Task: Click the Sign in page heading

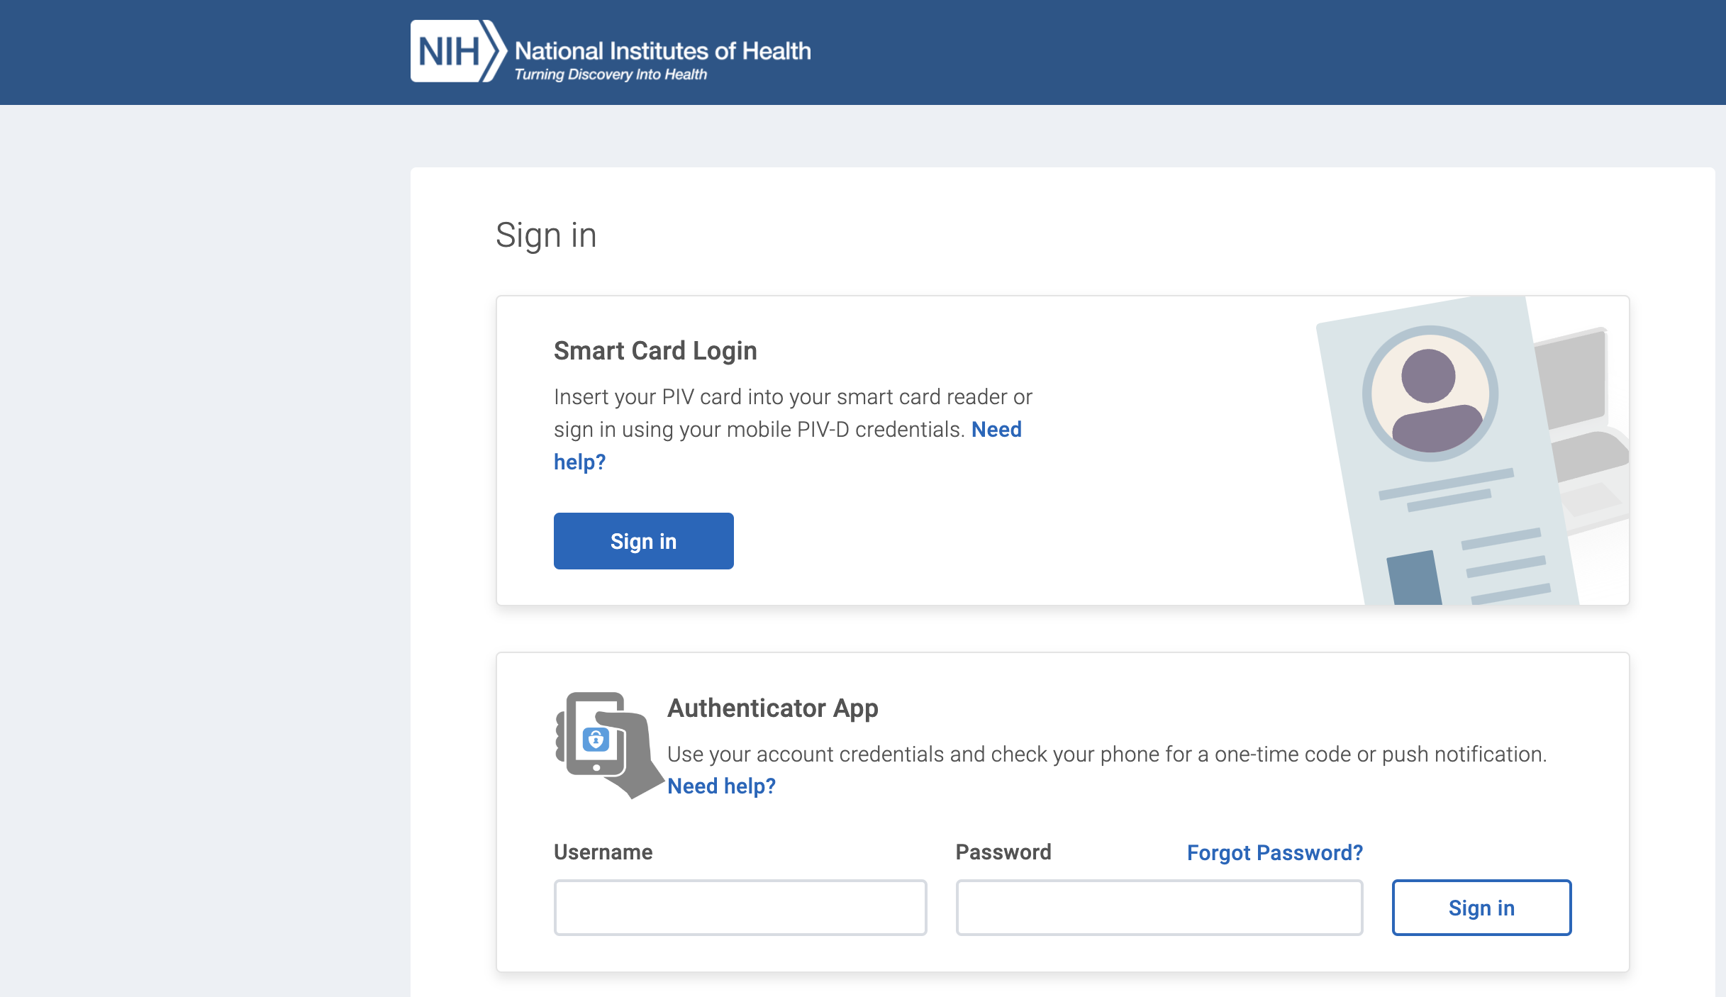Action: (545, 235)
